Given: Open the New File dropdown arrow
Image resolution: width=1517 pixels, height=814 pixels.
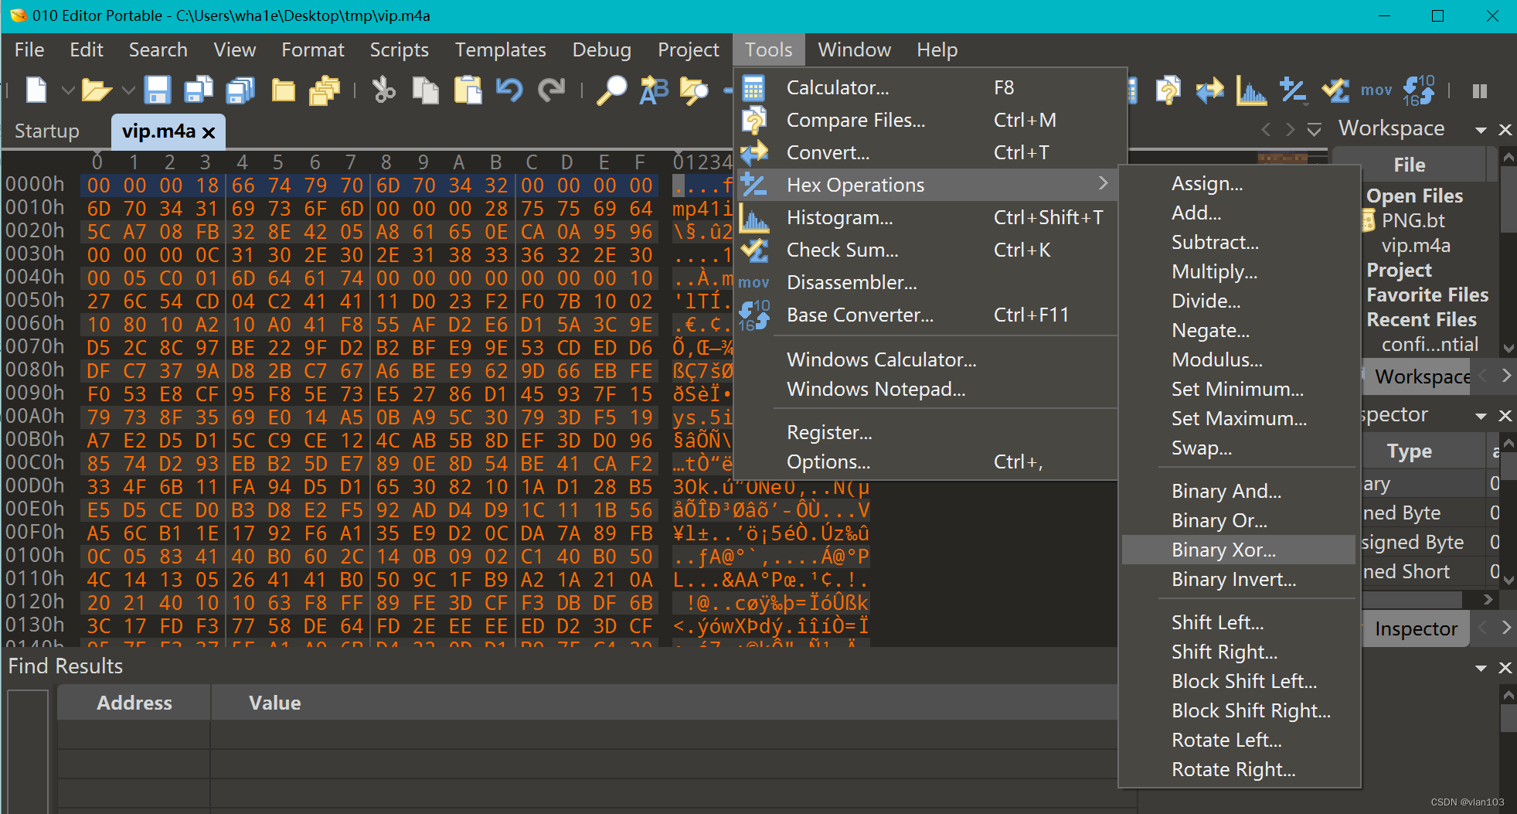Looking at the screenshot, I should 68,90.
